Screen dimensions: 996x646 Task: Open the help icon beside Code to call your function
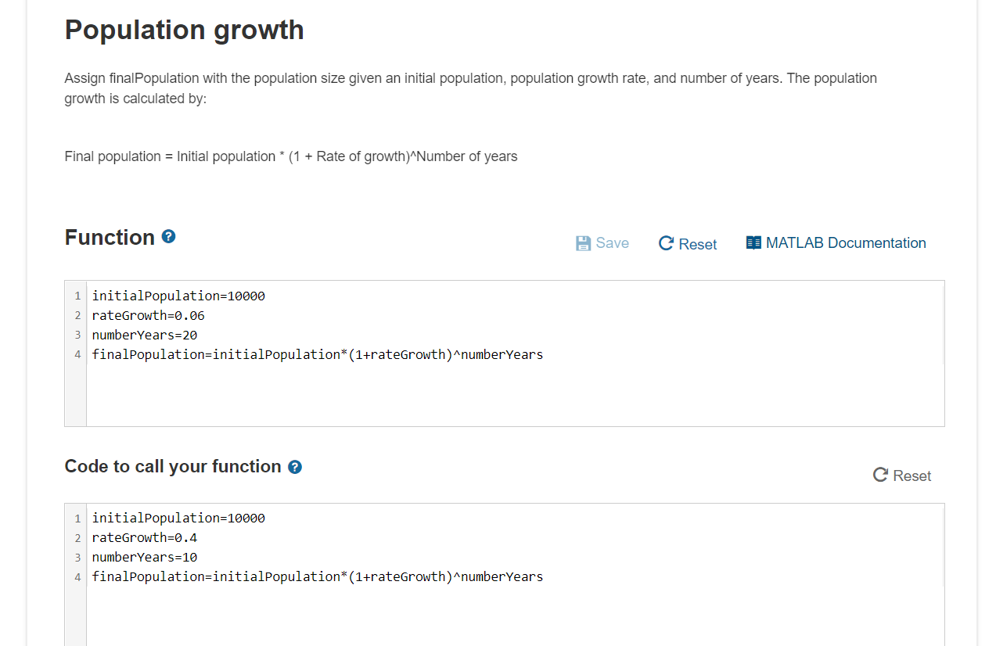[x=294, y=466]
